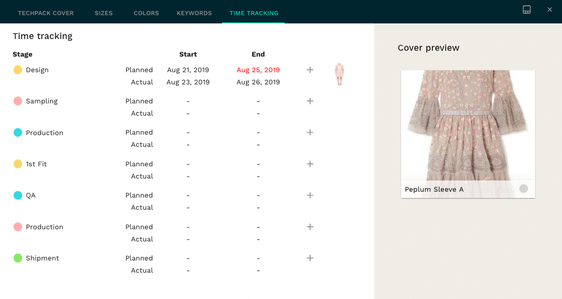This screenshot has height=299, width=562.
Task: Click the 'Cover preview' heading
Action: (428, 48)
